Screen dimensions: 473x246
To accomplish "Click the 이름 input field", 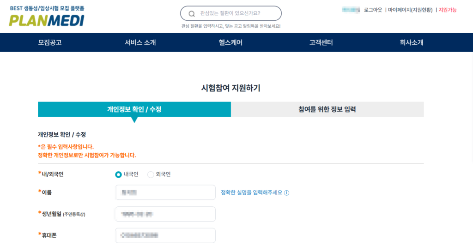I will tap(165, 192).
